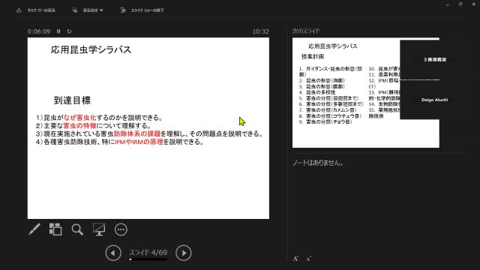The width and height of the screenshot is (480, 270).
Task: Decrease the notes text size
Action: [x=308, y=259]
